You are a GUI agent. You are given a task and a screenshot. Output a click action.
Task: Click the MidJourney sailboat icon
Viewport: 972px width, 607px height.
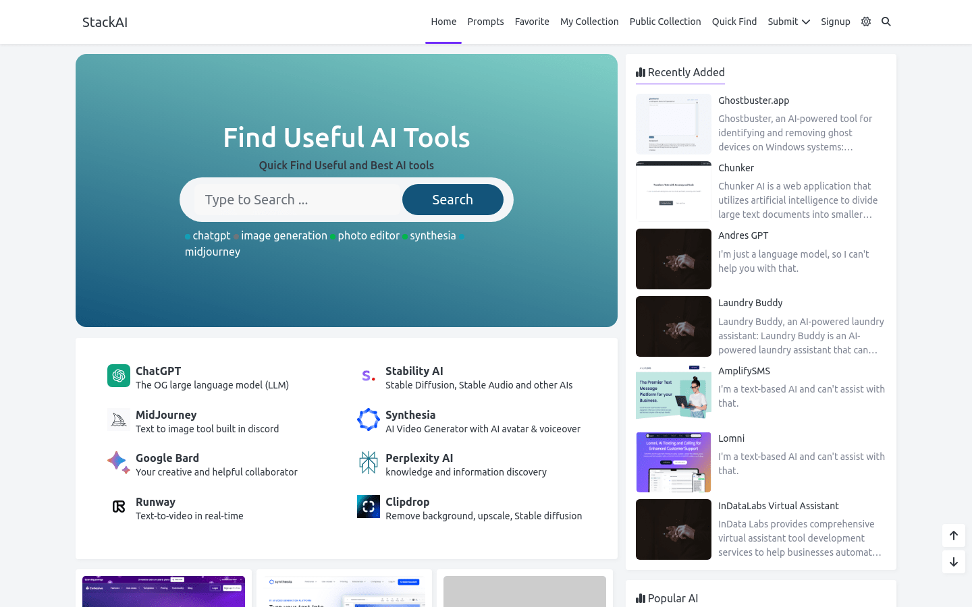[x=119, y=420]
